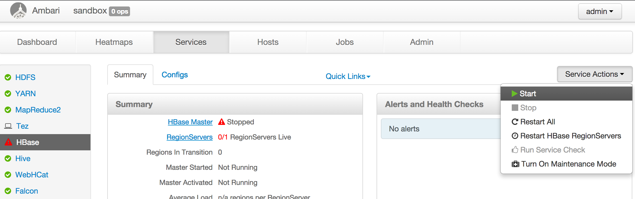The image size is (635, 199).
Task: Click the green check icon beside HDFS
Action: pyautogui.click(x=8, y=77)
